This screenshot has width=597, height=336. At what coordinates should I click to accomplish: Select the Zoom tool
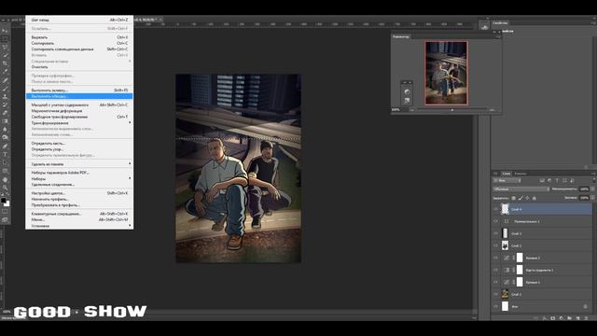point(5,188)
